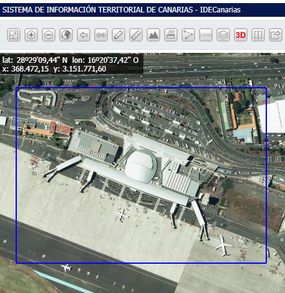The height and width of the screenshot is (293, 285).
Task: Click the white dome terminal roof
Action: point(141,166)
